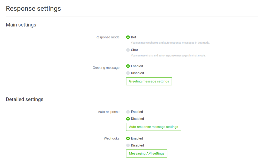Enable the Auto-response option
Screen dimensions: 258x166
pyautogui.click(x=128, y=112)
